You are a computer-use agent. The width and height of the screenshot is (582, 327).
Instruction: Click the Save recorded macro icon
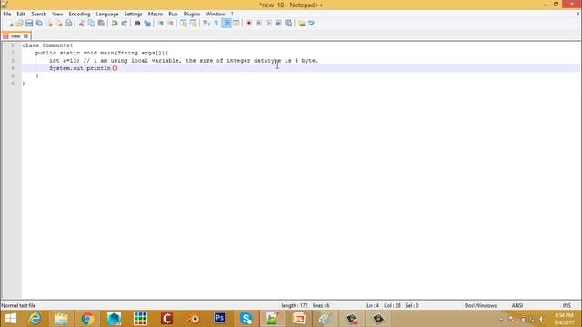288,24
